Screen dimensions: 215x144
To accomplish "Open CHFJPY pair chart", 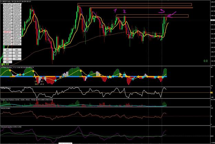I will (x=17, y=14).
